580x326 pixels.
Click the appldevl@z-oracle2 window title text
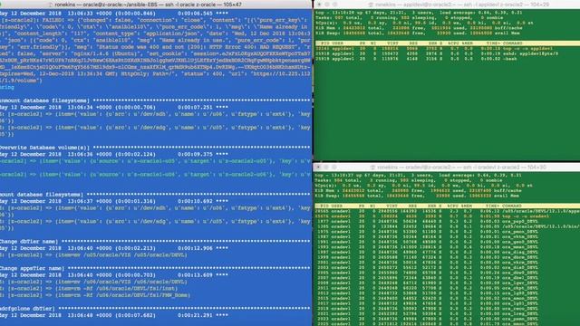point(462,5)
